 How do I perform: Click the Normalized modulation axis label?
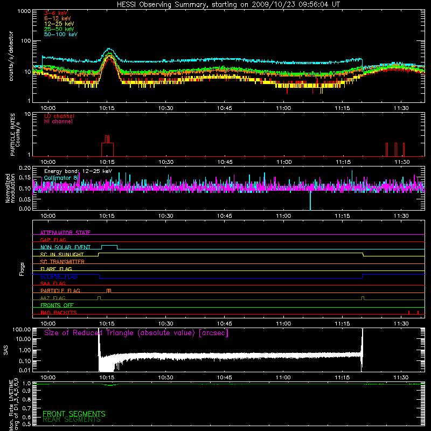(x=10, y=188)
